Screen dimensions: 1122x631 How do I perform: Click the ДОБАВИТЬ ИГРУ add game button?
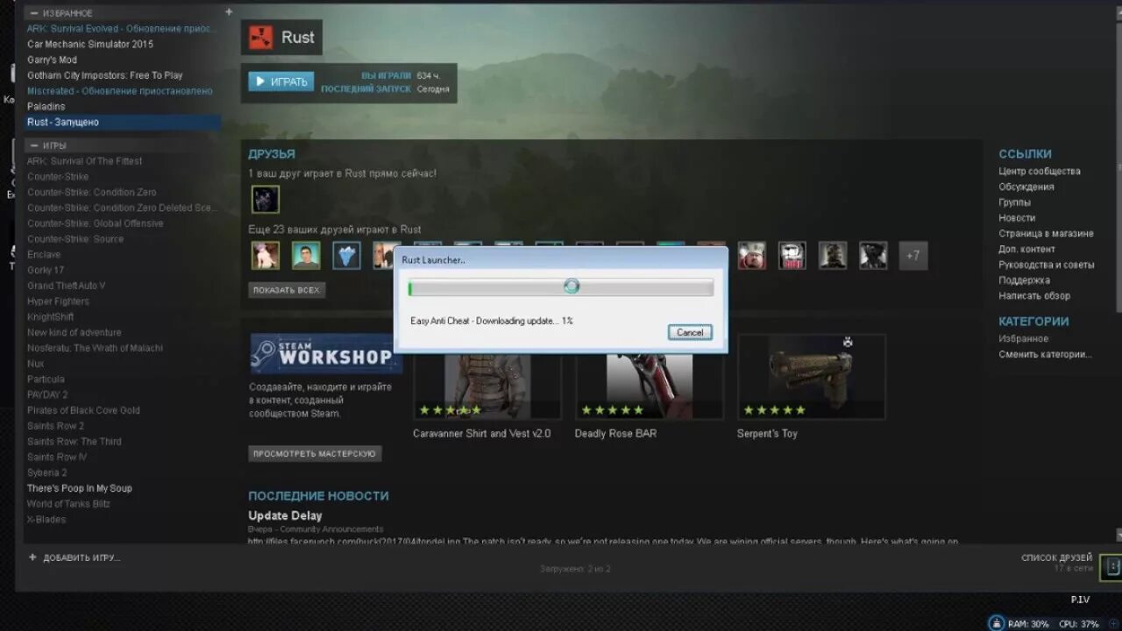(x=74, y=557)
